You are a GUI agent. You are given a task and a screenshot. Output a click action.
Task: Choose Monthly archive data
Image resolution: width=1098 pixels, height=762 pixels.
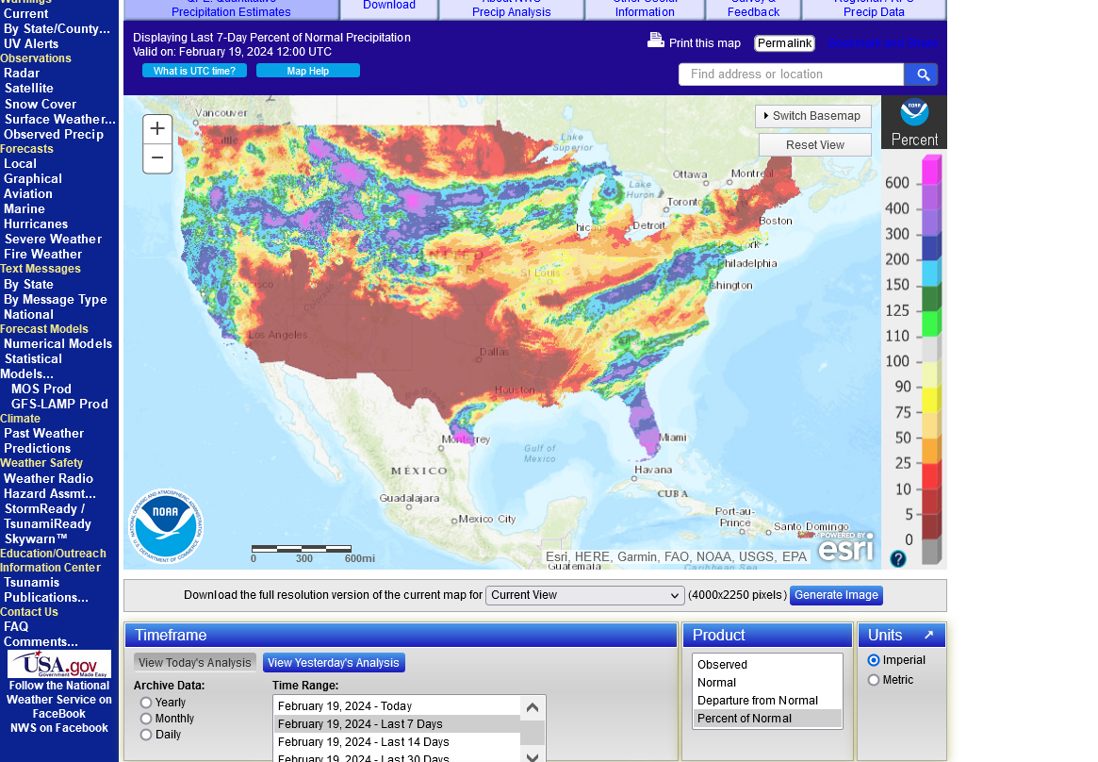(x=146, y=719)
